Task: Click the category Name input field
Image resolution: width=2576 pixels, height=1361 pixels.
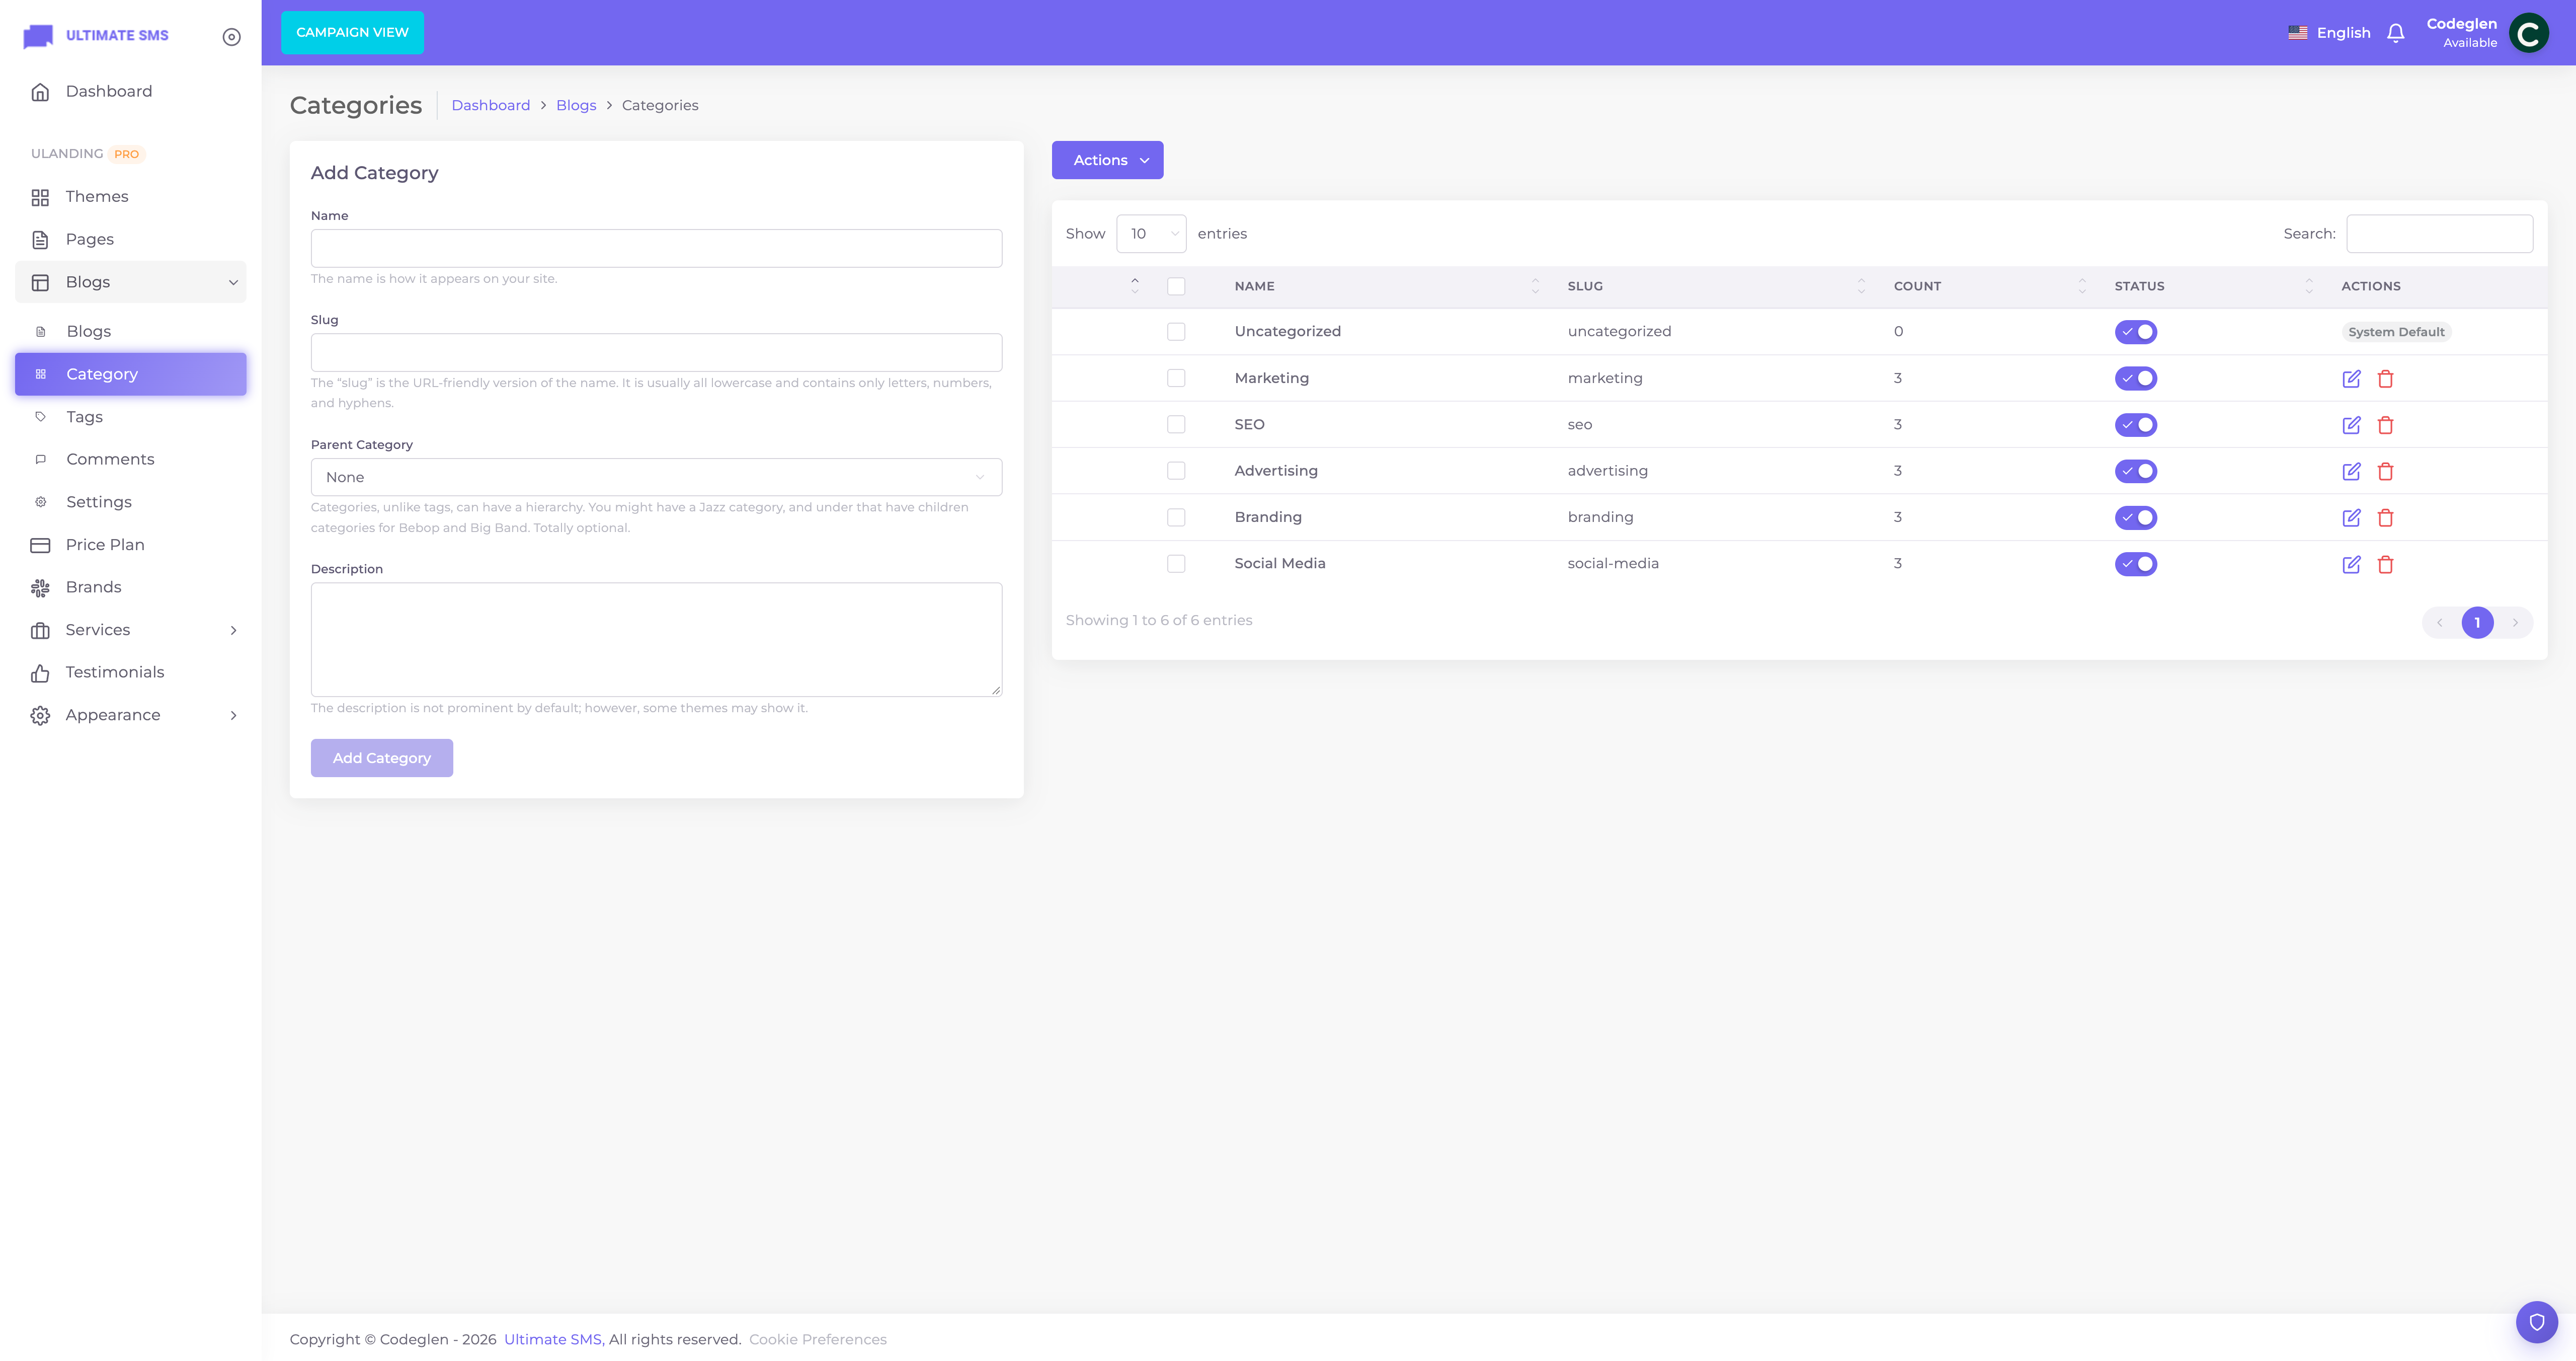Action: 656,248
